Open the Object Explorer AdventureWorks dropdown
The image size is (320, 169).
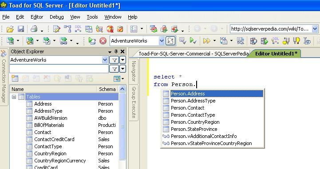[x=105, y=60]
